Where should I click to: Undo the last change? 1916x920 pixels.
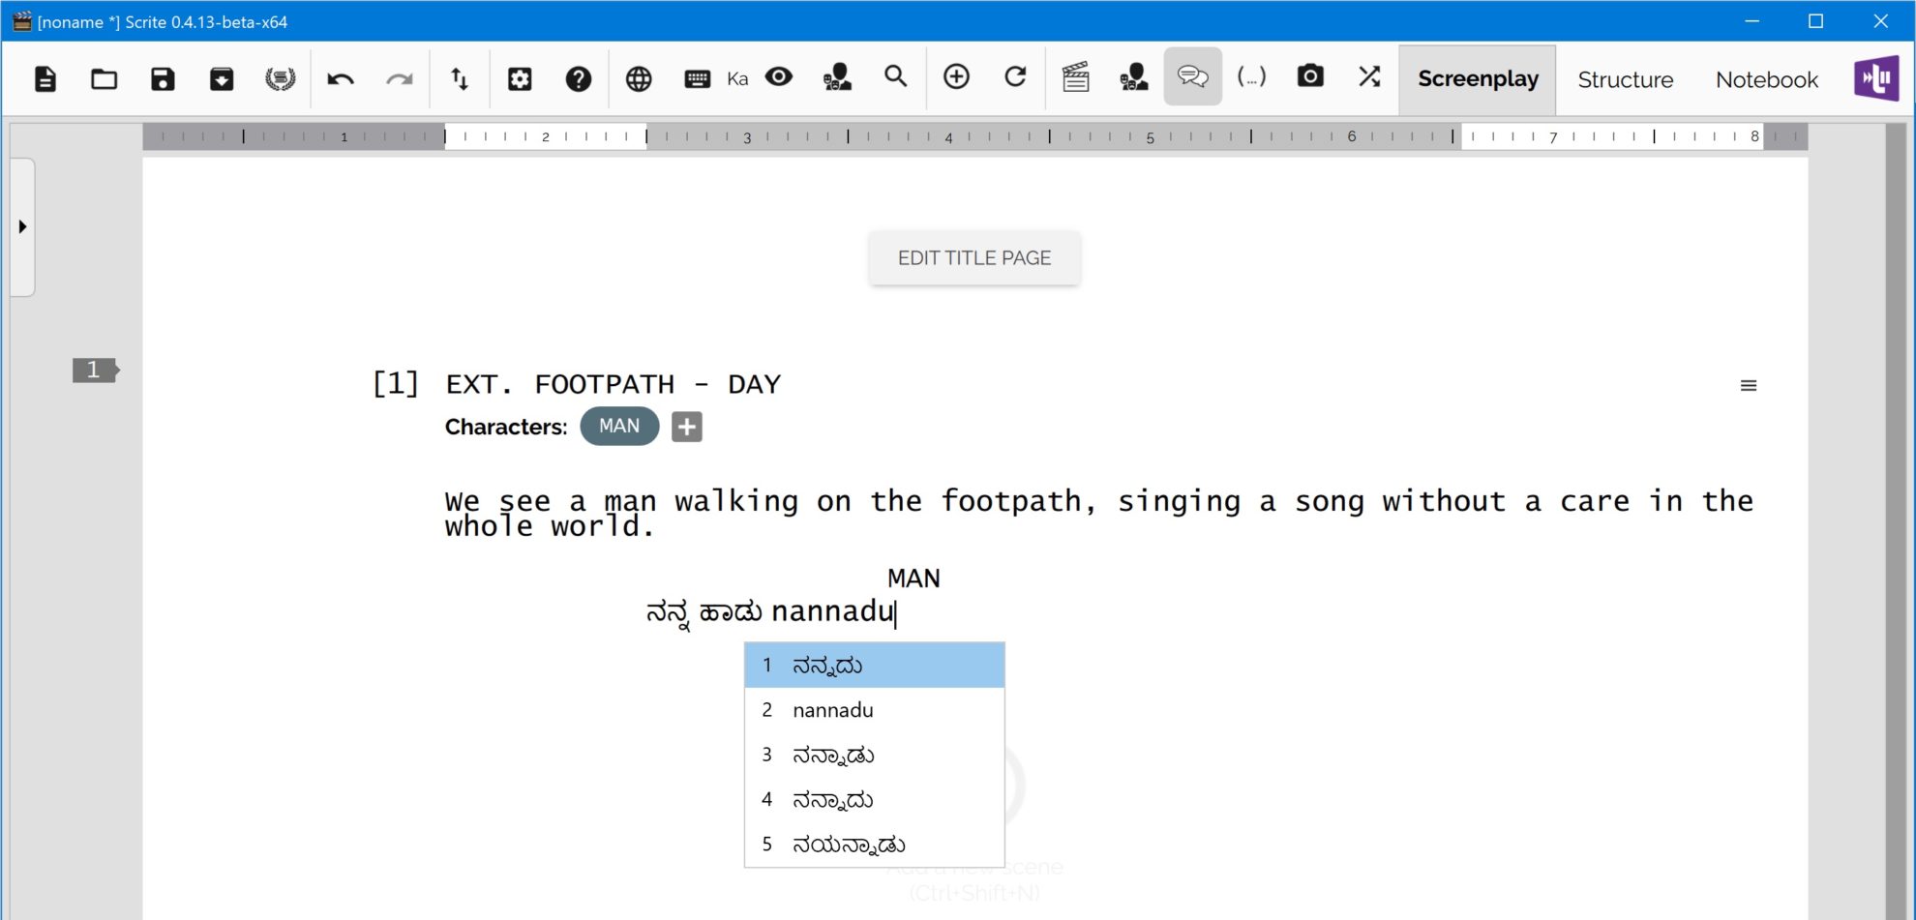[x=340, y=78]
